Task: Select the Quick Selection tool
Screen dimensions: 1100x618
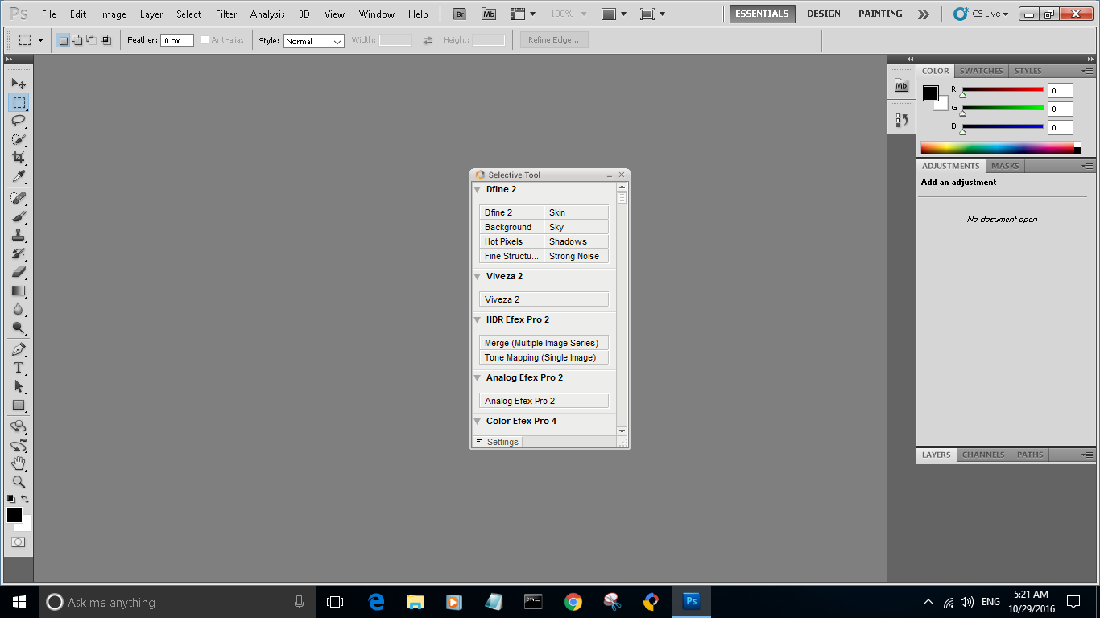Action: pos(19,139)
